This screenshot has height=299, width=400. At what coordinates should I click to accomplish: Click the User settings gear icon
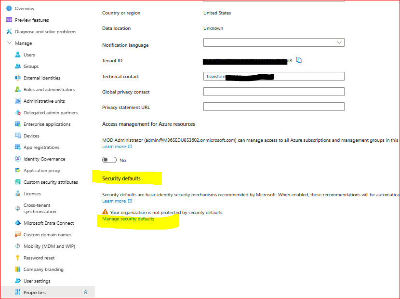[x=18, y=281]
